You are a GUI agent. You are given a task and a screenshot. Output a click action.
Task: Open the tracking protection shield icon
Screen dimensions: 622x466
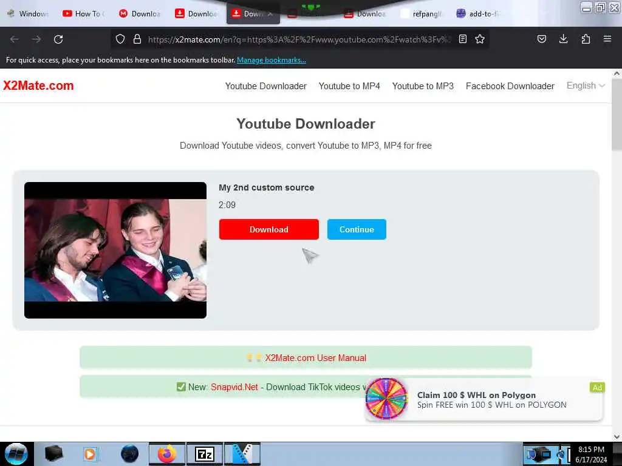point(120,39)
